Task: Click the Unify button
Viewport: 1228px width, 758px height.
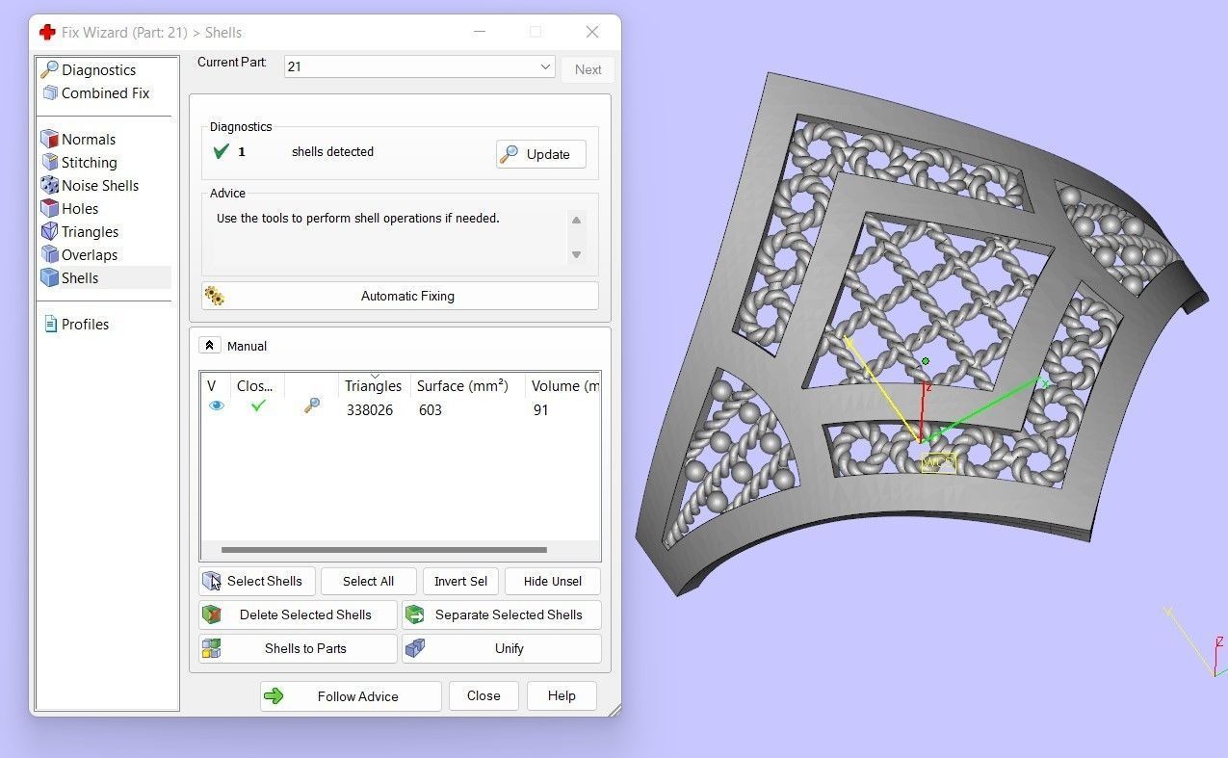Action: (x=502, y=648)
